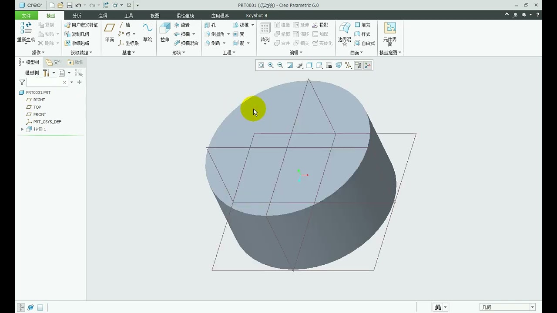Select the 旋转 (Revolve) tool
Screen dimensions: 557x313
(x=181, y=25)
